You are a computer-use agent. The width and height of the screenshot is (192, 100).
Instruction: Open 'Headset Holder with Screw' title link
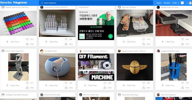[x=170, y=7]
